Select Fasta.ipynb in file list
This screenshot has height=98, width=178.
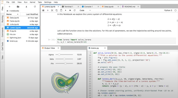tap(22, 21)
